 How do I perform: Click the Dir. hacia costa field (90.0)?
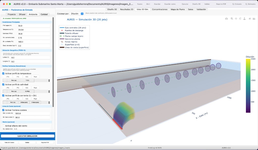33,117
